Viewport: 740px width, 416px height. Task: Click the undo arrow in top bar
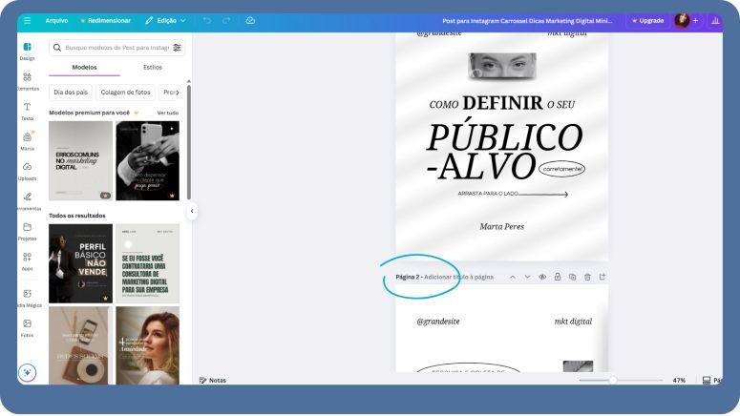[207, 20]
